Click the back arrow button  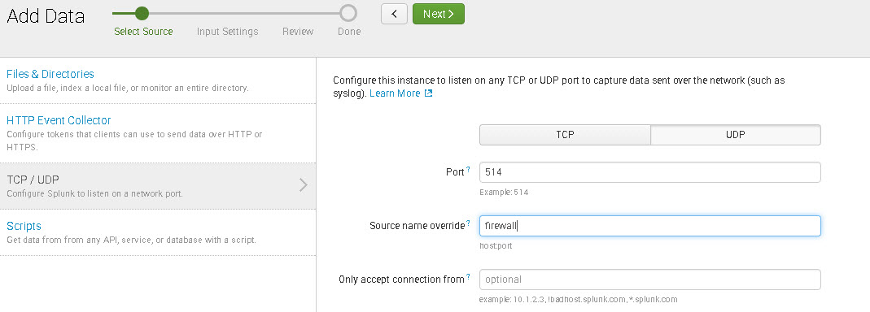(394, 14)
